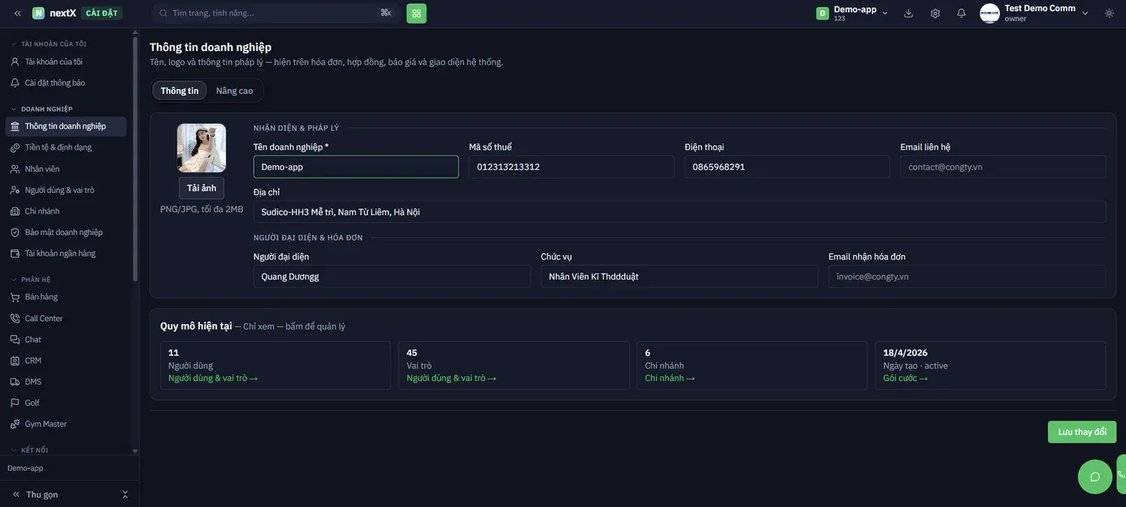Viewport: 1126px width, 507px height.
Task: Click the company logo thumbnail image
Action: [x=201, y=148]
